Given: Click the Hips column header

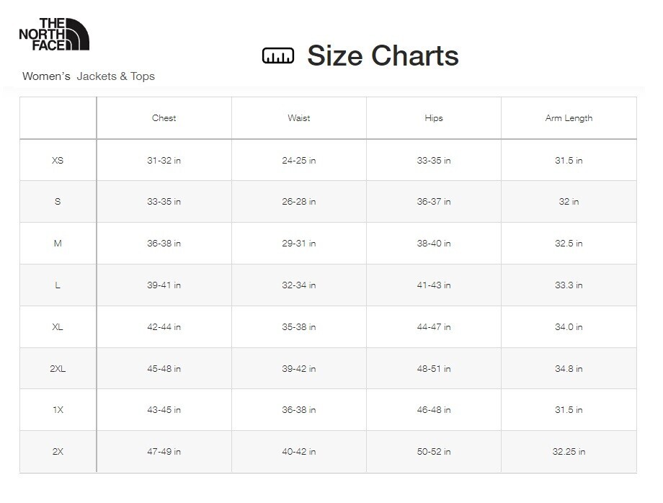Looking at the screenshot, I should pos(434,118).
